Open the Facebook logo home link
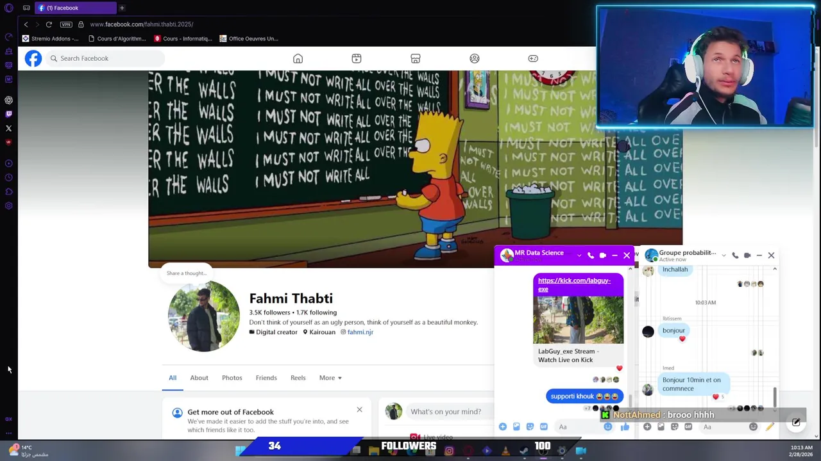Viewport: 821px width, 461px height. (33, 58)
